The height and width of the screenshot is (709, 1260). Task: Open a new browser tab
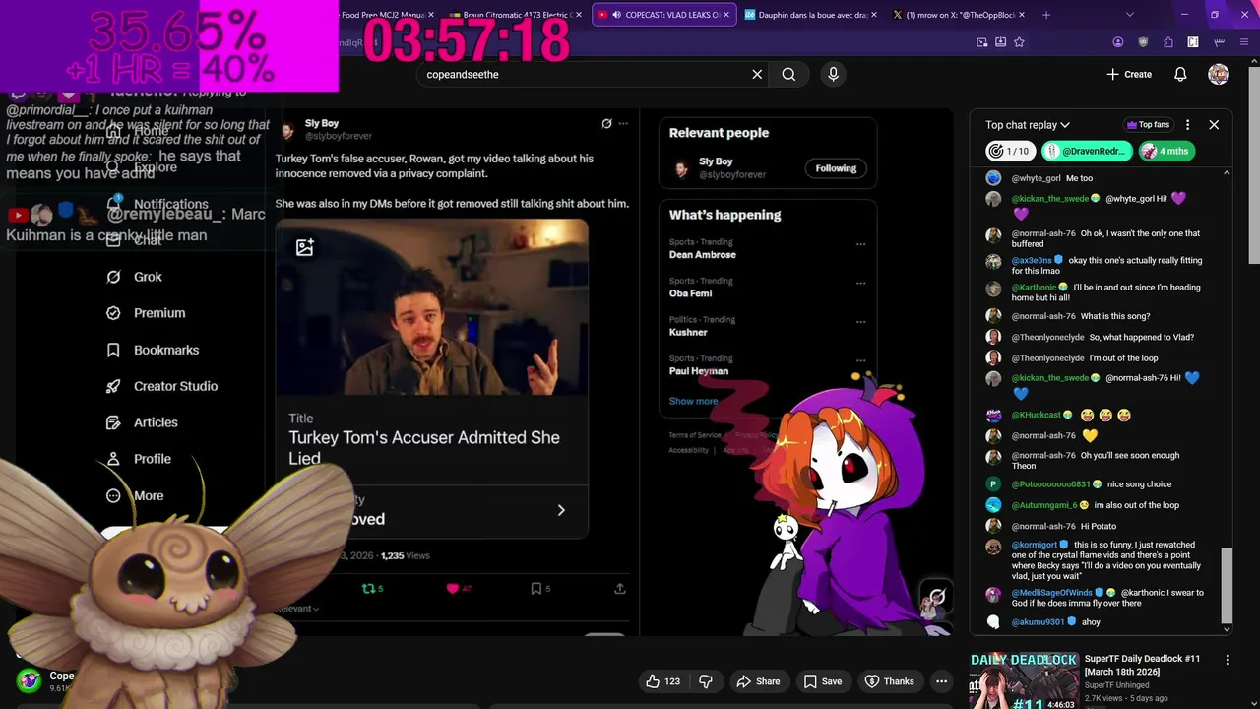click(x=1045, y=15)
